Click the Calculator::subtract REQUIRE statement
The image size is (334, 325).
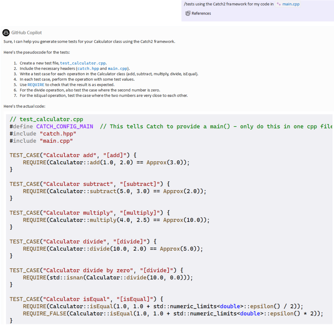click(114, 191)
